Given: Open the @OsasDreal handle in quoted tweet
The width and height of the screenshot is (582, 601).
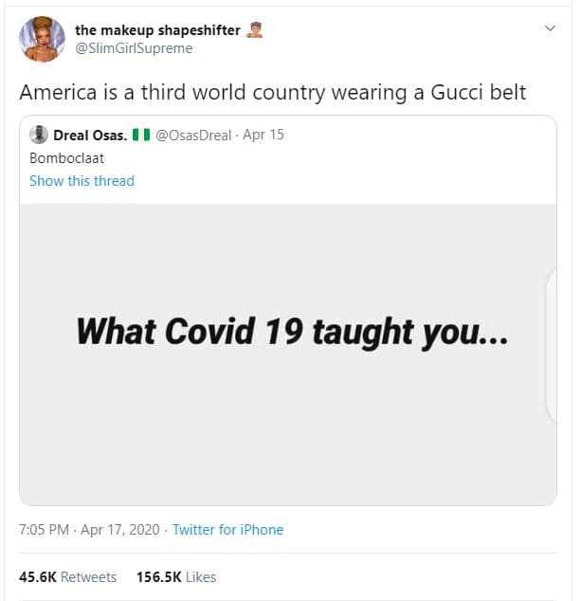Looking at the screenshot, I should tap(192, 135).
